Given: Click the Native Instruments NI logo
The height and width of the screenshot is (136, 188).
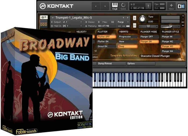Looking at the screenshot, I should point(181,6).
